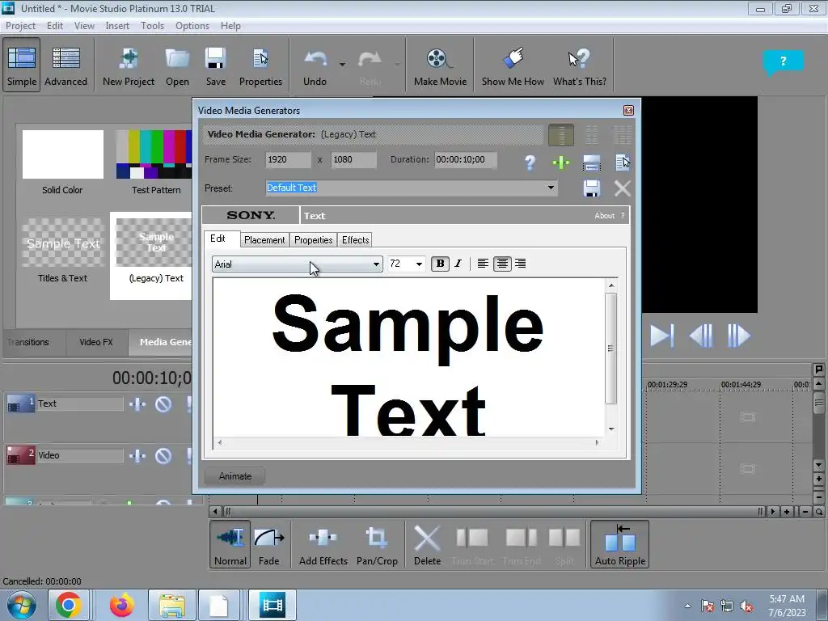Step to next frame in preview
828x621 pixels.
coord(739,336)
